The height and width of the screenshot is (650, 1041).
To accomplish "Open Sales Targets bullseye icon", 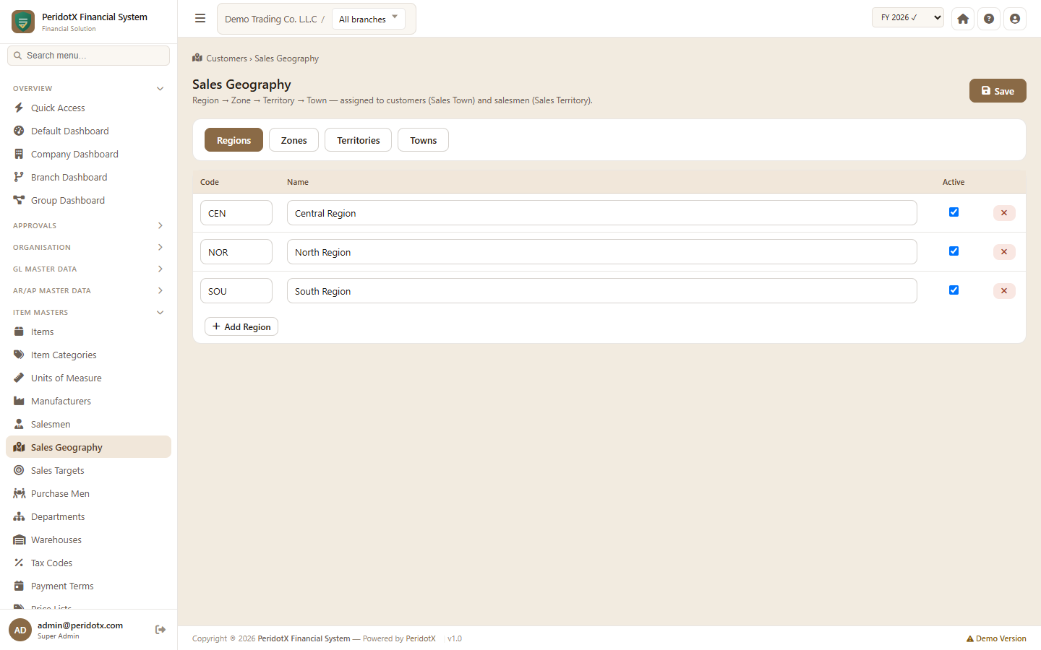I will 19,470.
